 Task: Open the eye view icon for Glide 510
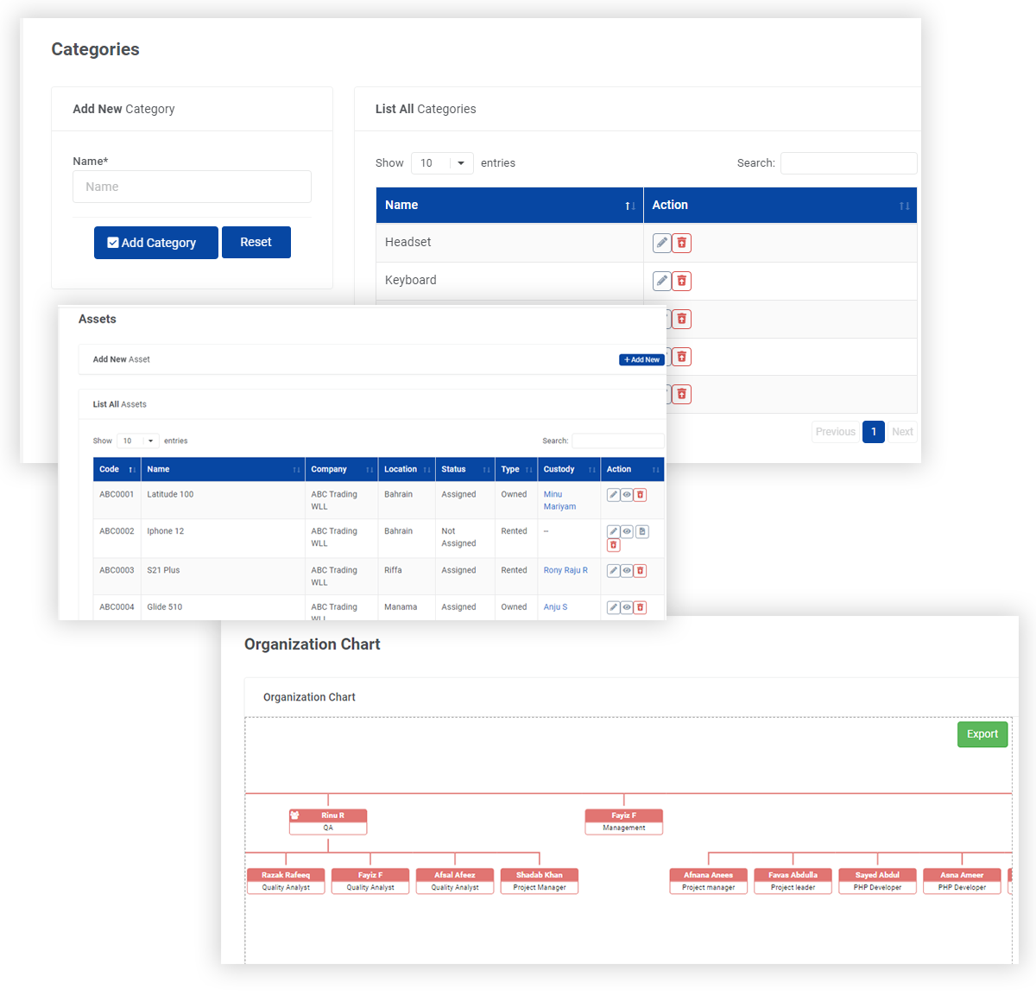[x=626, y=607]
